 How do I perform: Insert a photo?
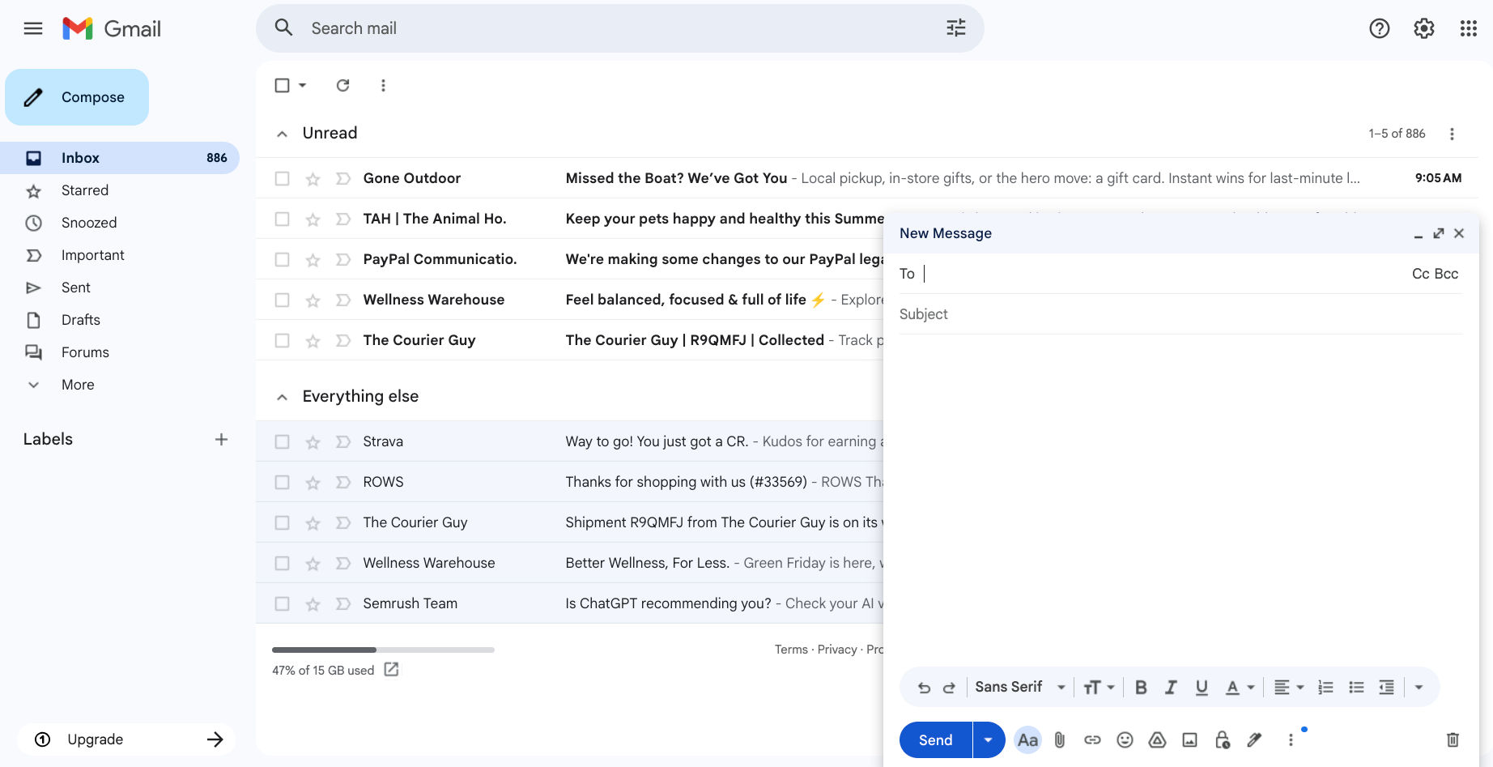[1189, 739]
